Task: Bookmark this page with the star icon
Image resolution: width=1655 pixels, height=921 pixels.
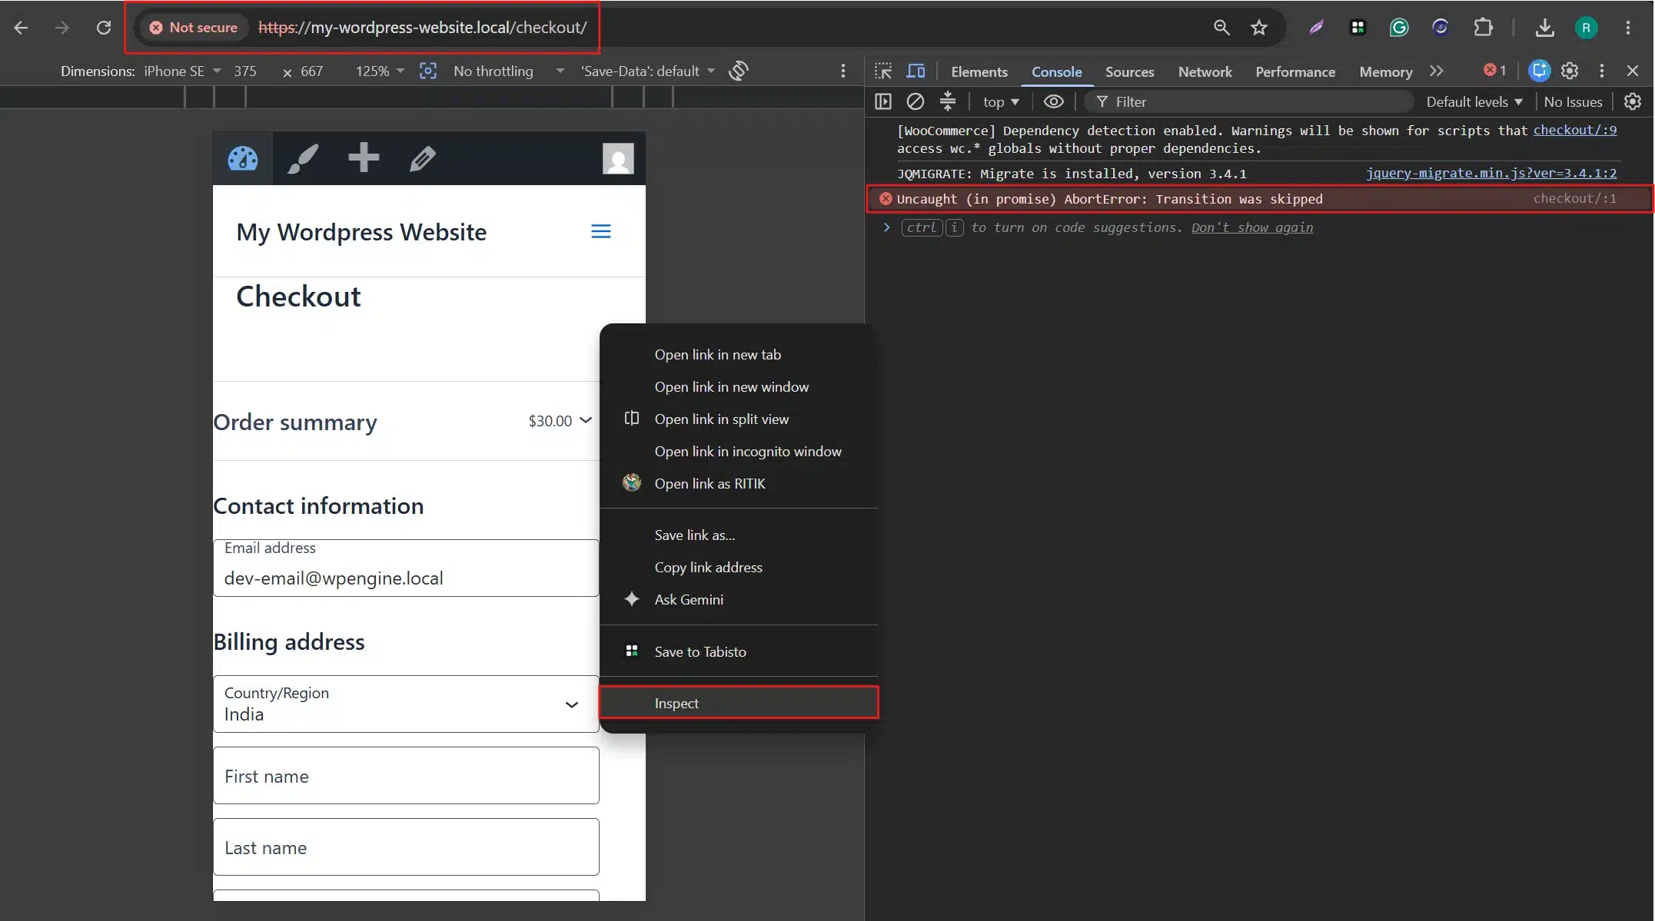Action: tap(1258, 28)
